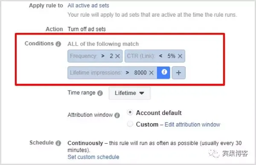
Task: Click the Schedule info icon
Action: click(58, 143)
